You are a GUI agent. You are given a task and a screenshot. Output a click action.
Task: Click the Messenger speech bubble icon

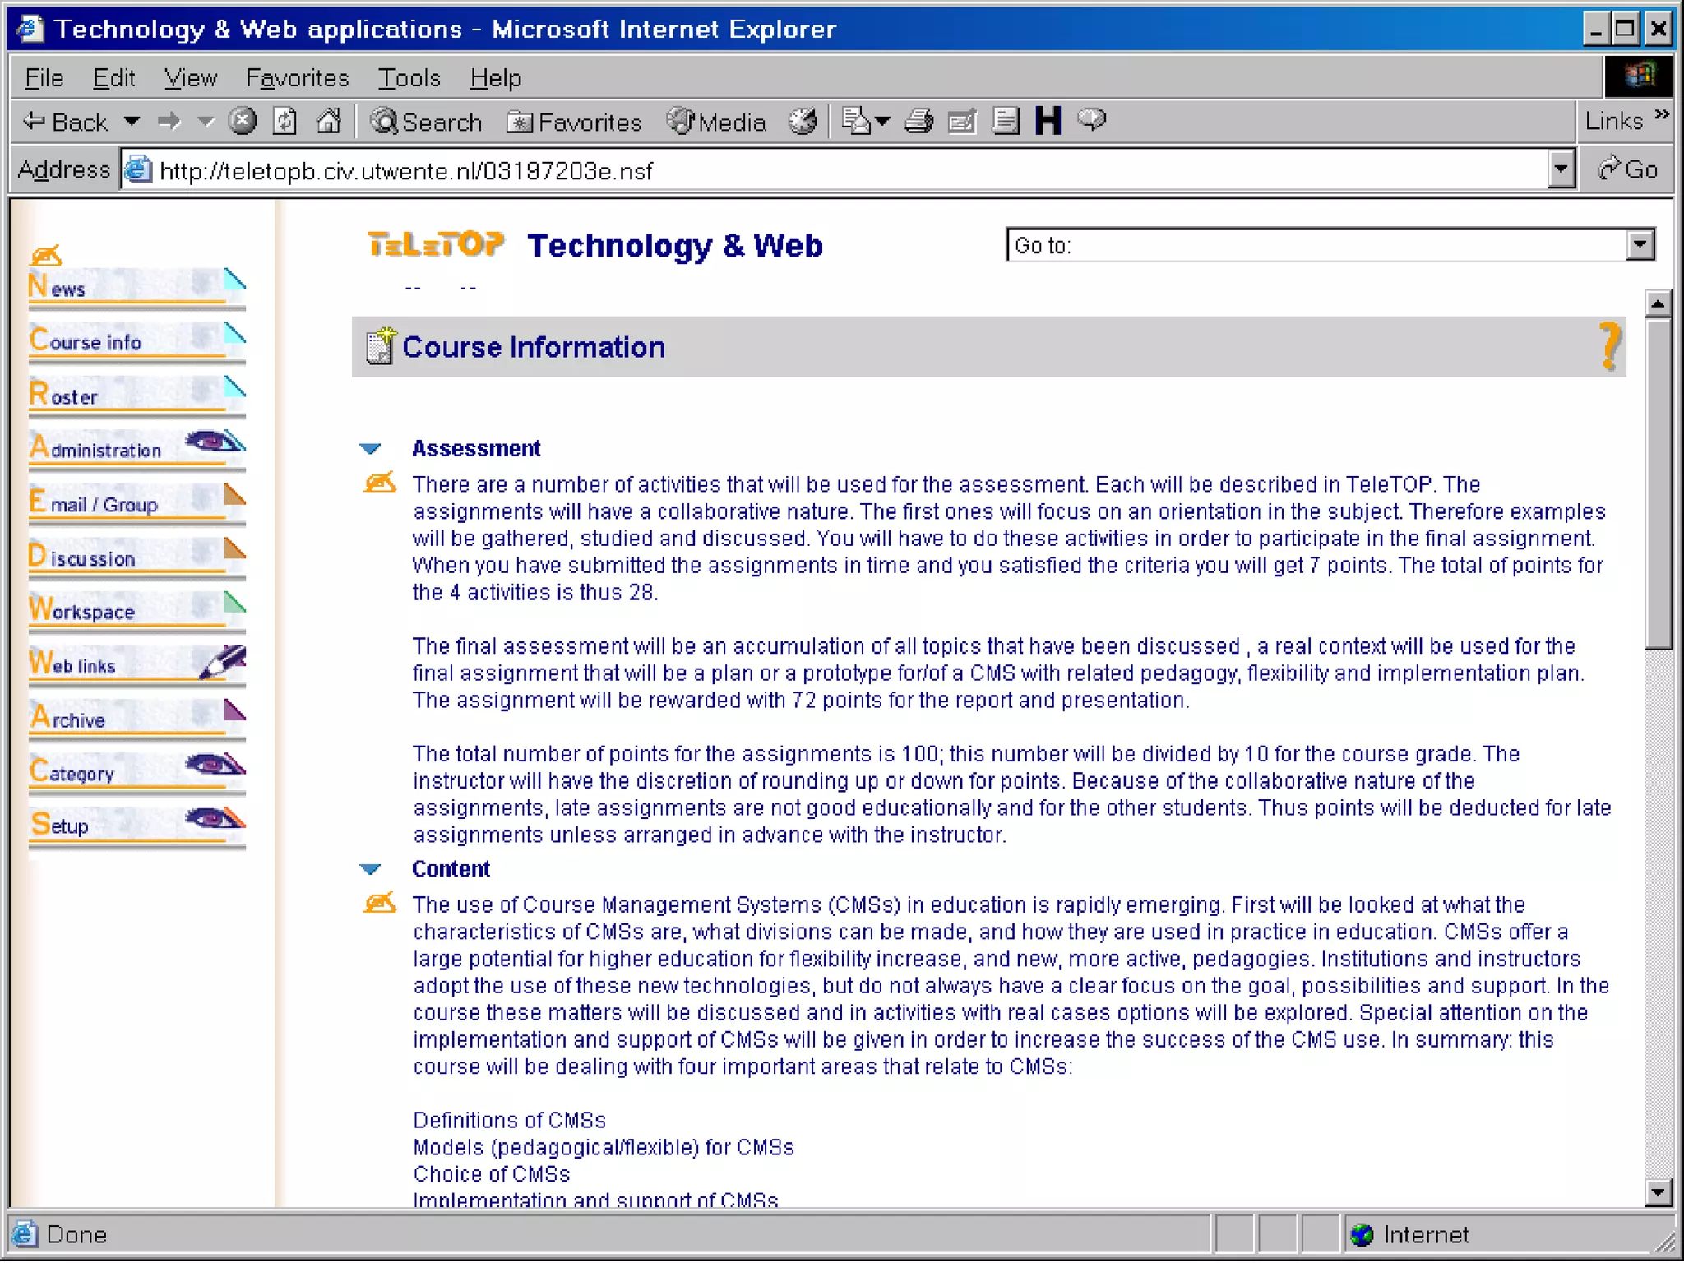click(x=1092, y=120)
